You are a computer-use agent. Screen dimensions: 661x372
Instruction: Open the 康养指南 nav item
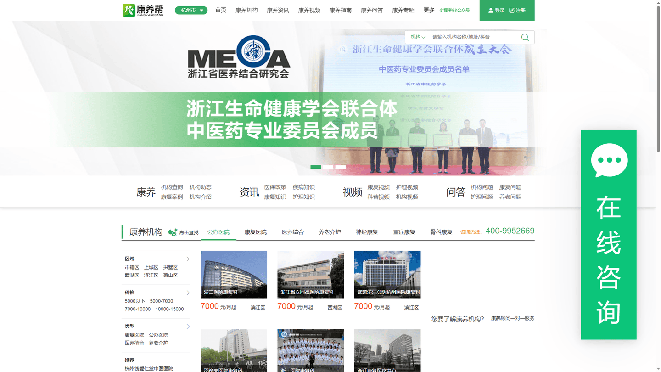341,10
